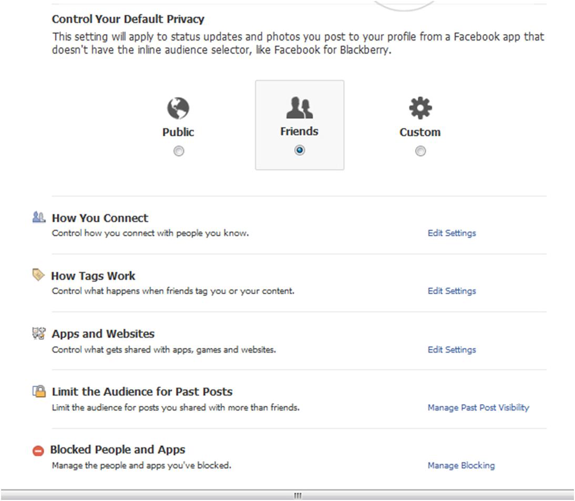The width and height of the screenshot is (575, 501).
Task: Open the Manage Blocking link
Action: pos(461,465)
